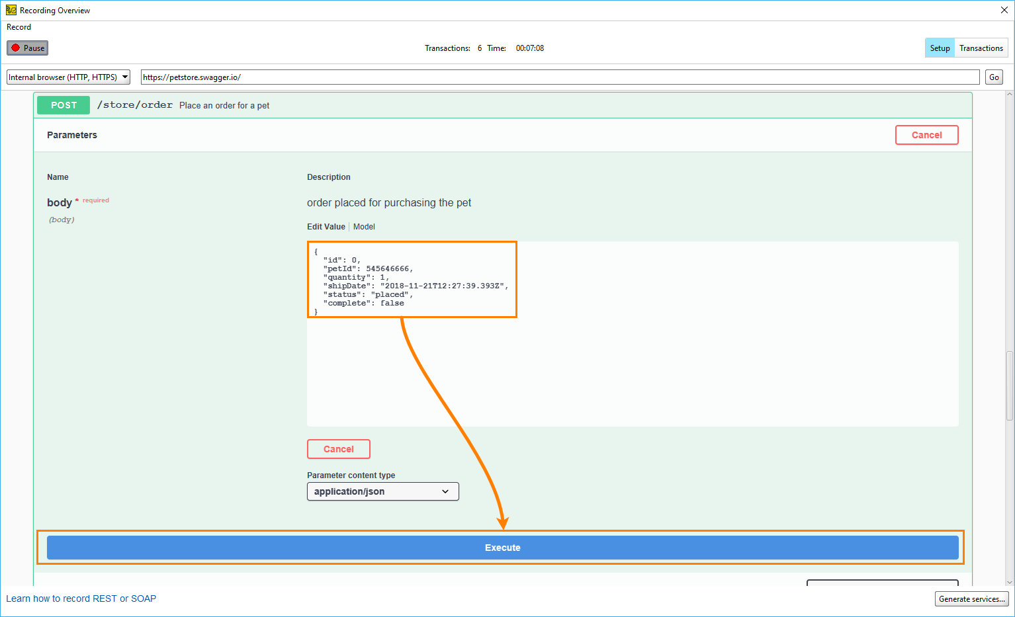1015x617 pixels.
Task: Click Cancel in the Parameters header
Action: point(926,135)
